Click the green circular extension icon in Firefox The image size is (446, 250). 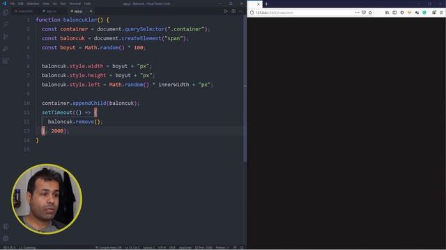(424, 12)
